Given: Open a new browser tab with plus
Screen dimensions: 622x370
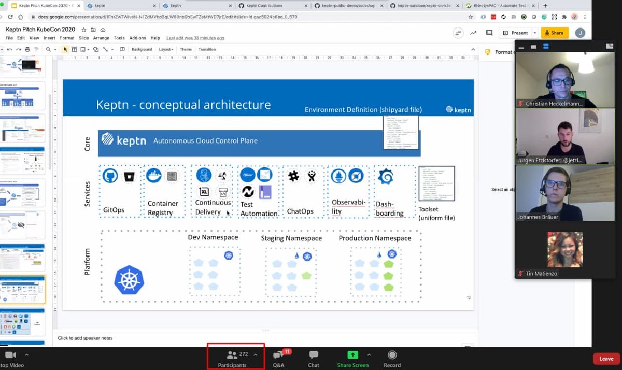Looking at the screenshot, I should (x=545, y=6).
